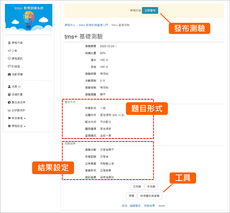Click the tms+ 教育訓練系統 banner image
Viewport: 230px width, 213px height.
[x=28, y=17]
